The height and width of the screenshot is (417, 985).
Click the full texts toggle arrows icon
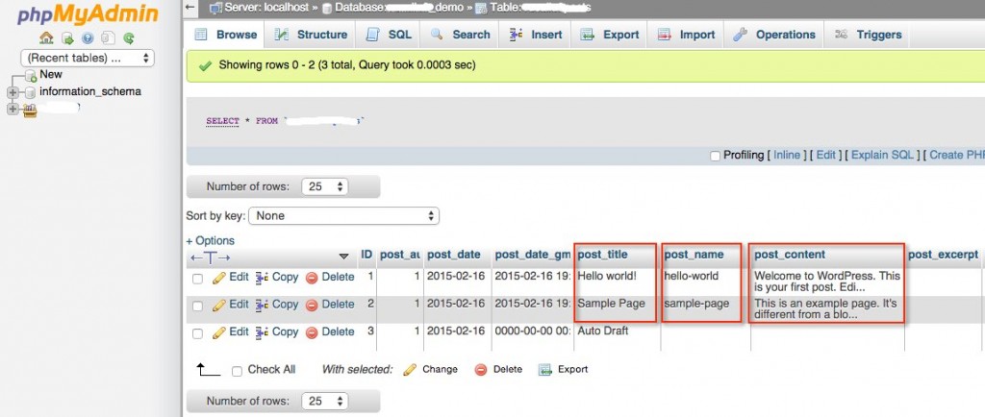[x=211, y=258]
